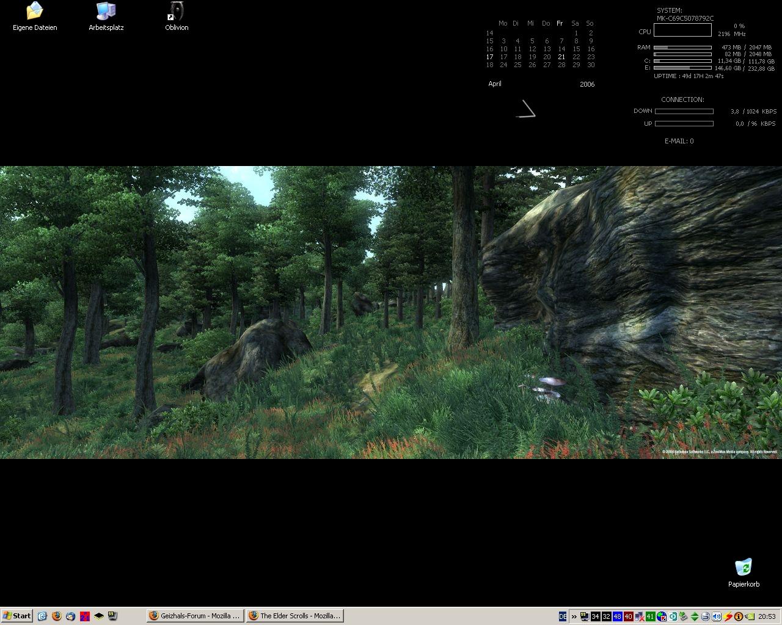782x625 pixels.
Task: Click the black chip Quick Launch icon
Action: tap(99, 616)
